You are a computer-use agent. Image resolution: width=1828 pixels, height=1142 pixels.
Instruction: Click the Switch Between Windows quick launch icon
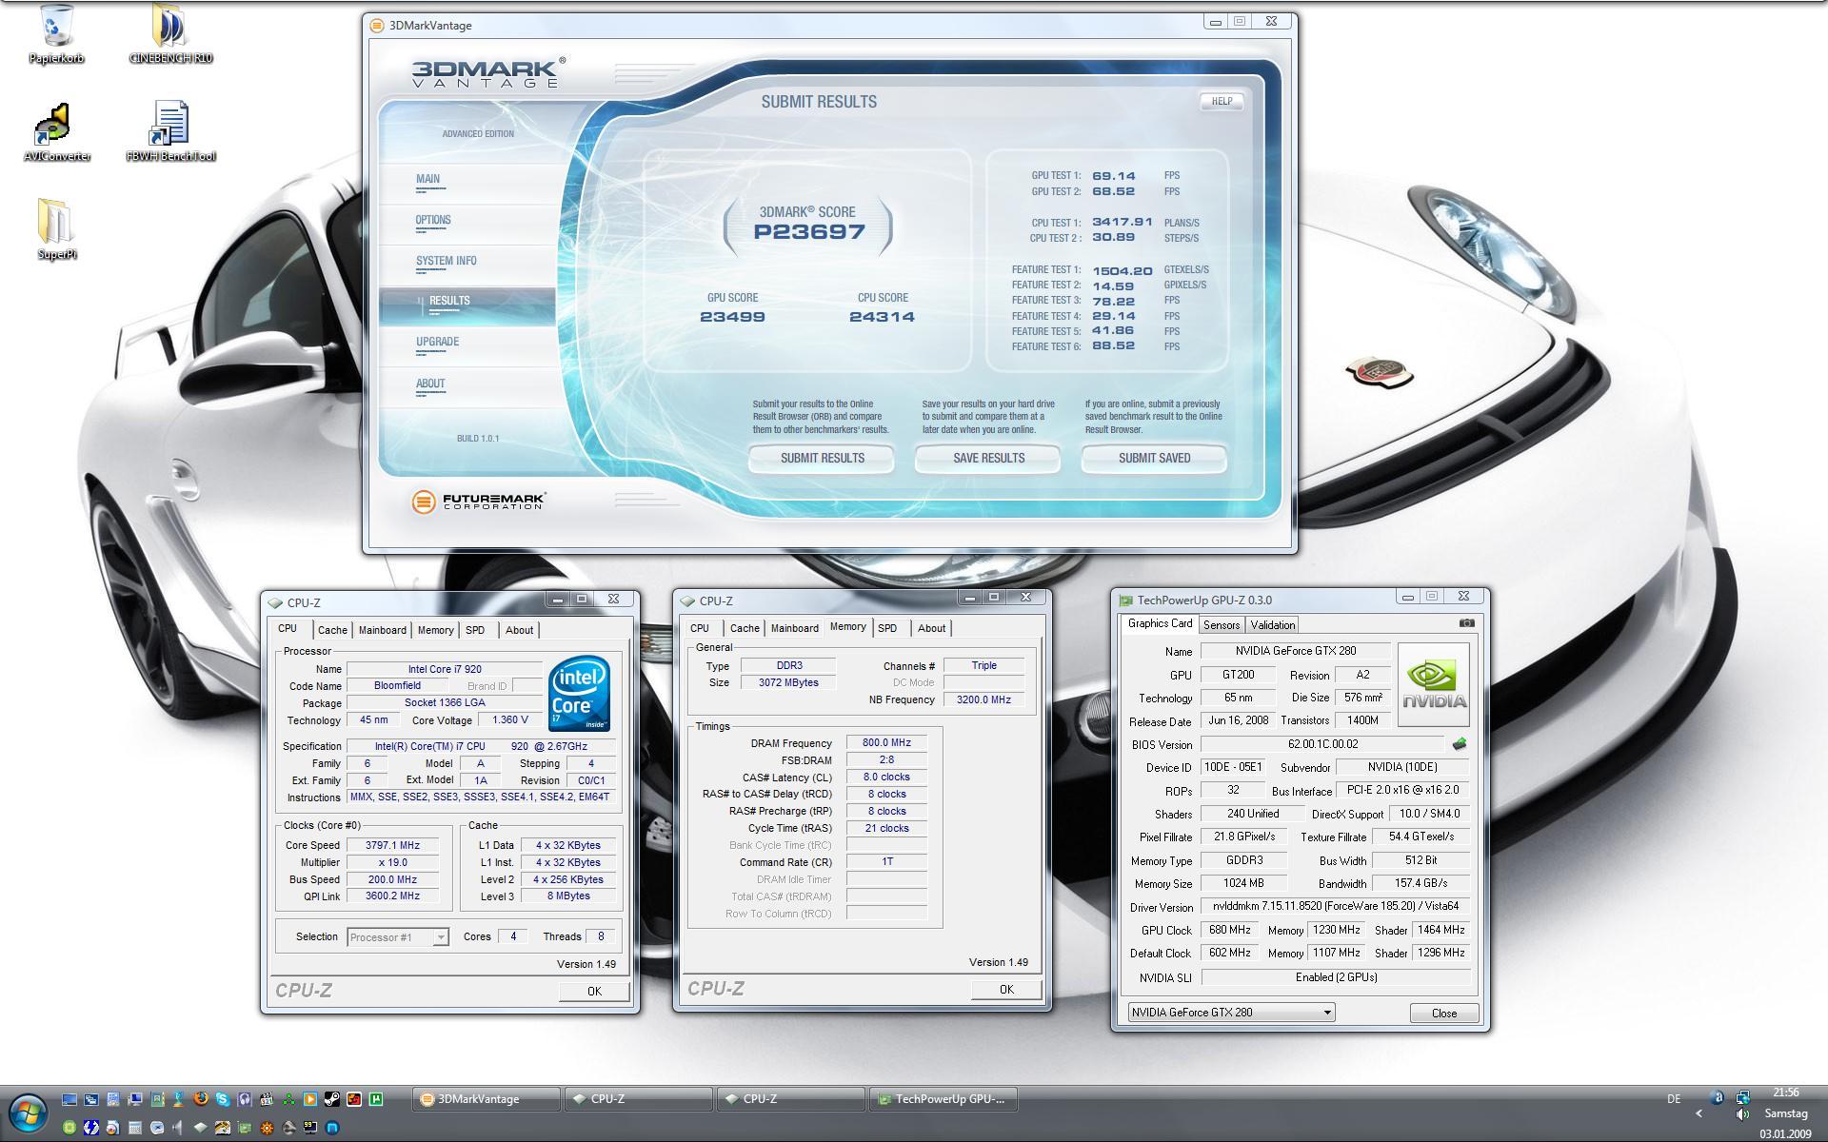91,1099
